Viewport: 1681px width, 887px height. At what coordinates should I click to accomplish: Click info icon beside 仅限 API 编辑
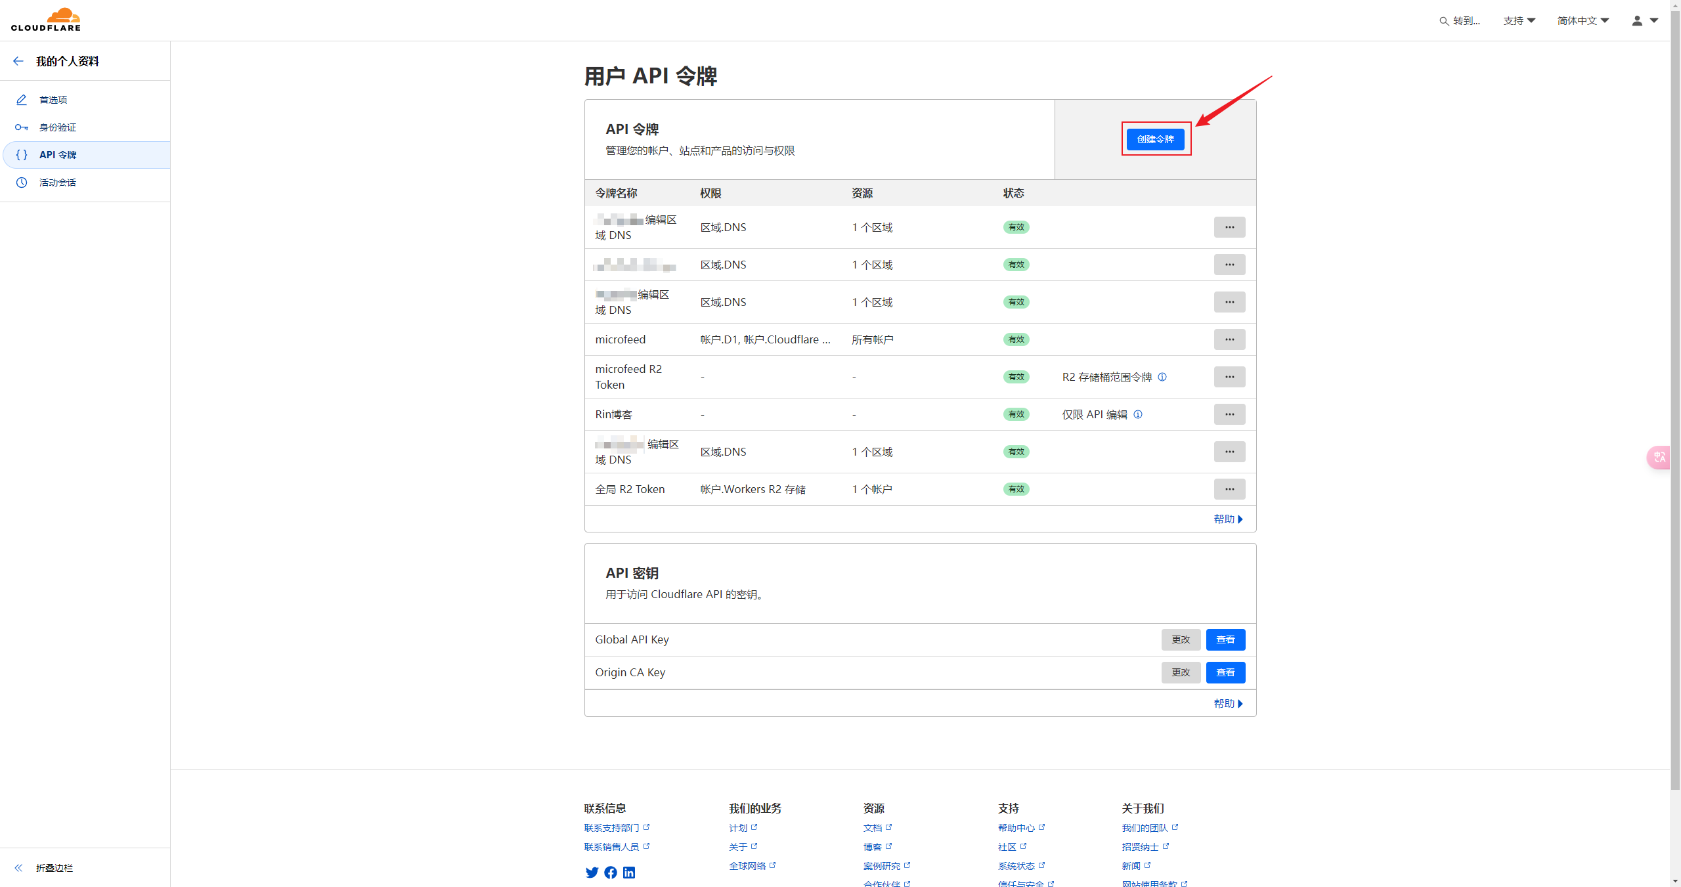point(1138,414)
